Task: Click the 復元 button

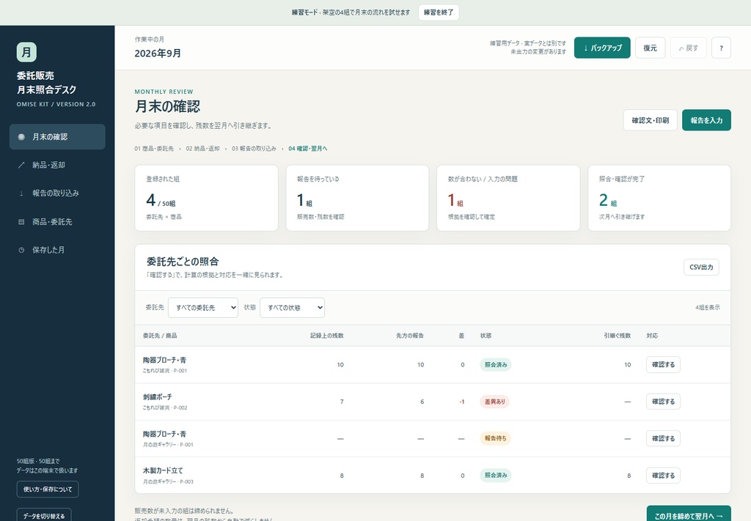Action: 650,48
